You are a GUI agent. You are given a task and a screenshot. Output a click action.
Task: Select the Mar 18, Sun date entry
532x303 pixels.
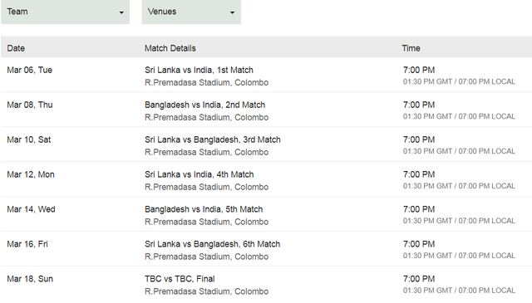[x=30, y=279]
